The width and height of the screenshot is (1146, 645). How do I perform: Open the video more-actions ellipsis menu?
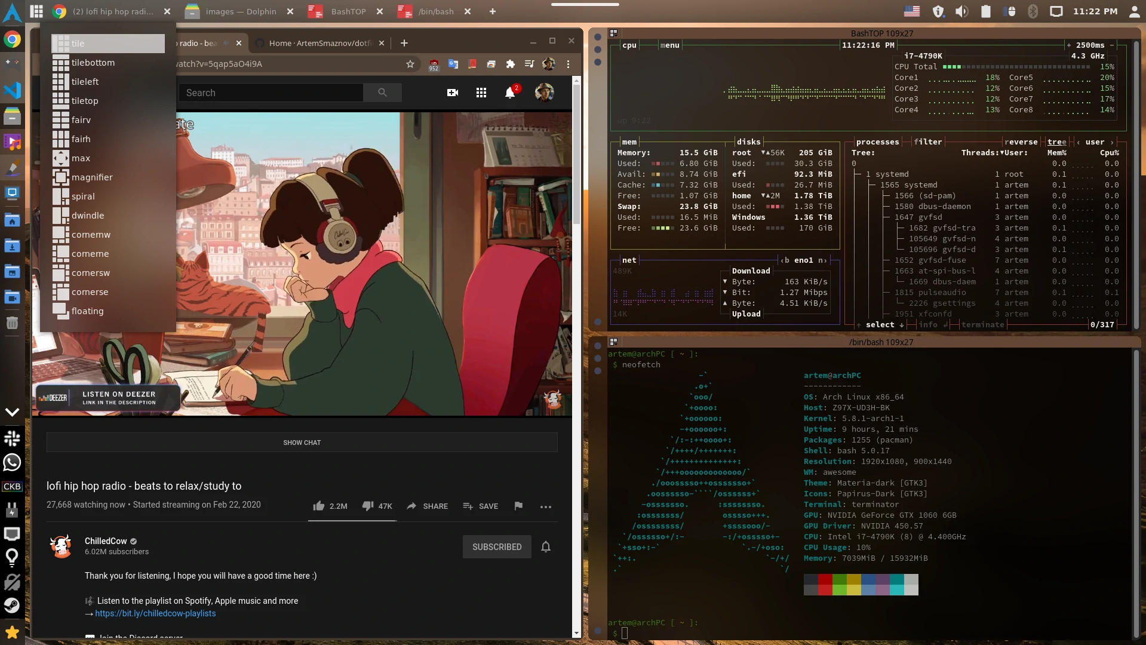tap(546, 506)
